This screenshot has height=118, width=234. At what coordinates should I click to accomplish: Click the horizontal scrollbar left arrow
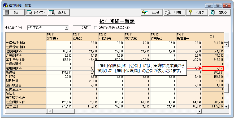tap(48, 111)
